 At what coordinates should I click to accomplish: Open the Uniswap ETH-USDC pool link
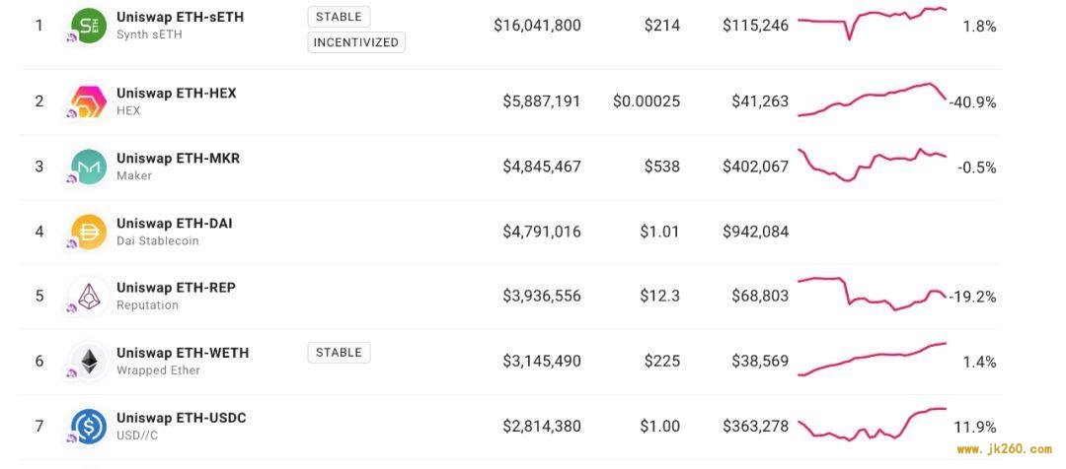181,418
